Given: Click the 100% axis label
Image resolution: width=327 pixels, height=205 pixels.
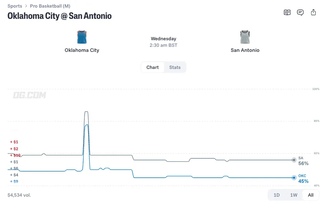Looking at the screenshot, I should pyautogui.click(x=316, y=89).
